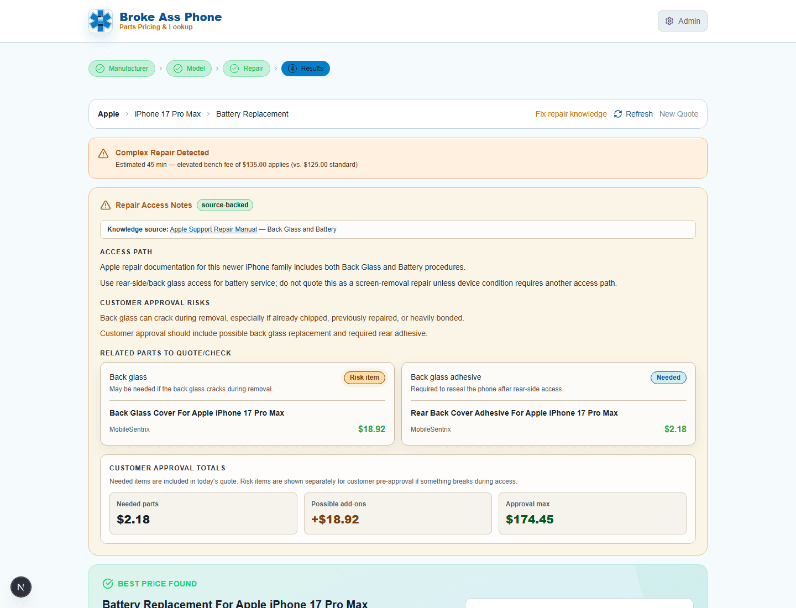Click the Needed badge on adhesive card

668,378
